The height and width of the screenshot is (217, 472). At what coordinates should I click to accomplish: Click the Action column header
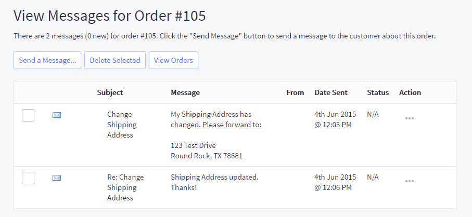tap(410, 92)
